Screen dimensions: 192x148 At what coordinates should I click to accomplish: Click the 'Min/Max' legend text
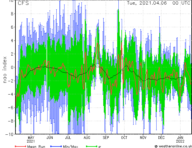71,146
